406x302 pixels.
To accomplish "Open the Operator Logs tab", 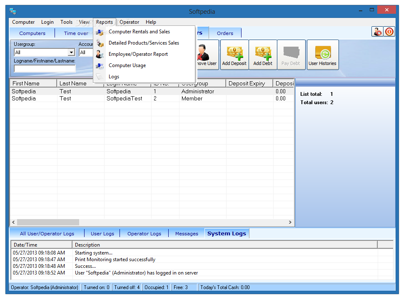I will point(144,234).
